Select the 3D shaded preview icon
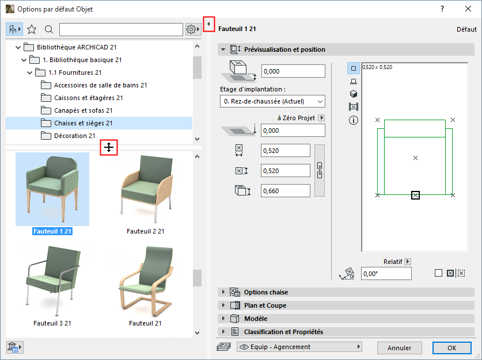The height and width of the screenshot is (360, 482). (354, 94)
